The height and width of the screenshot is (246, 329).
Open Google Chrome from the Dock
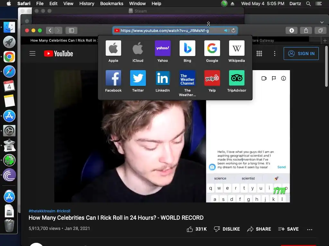[9, 57]
